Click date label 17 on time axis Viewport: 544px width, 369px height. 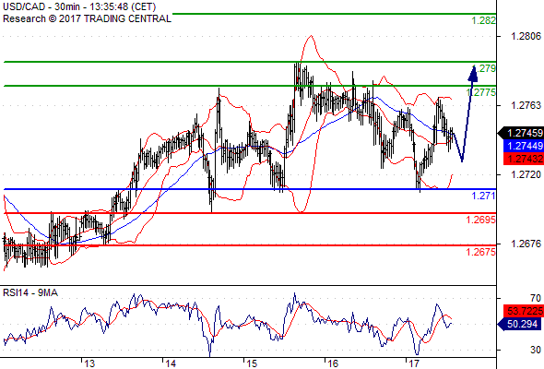[x=414, y=363]
